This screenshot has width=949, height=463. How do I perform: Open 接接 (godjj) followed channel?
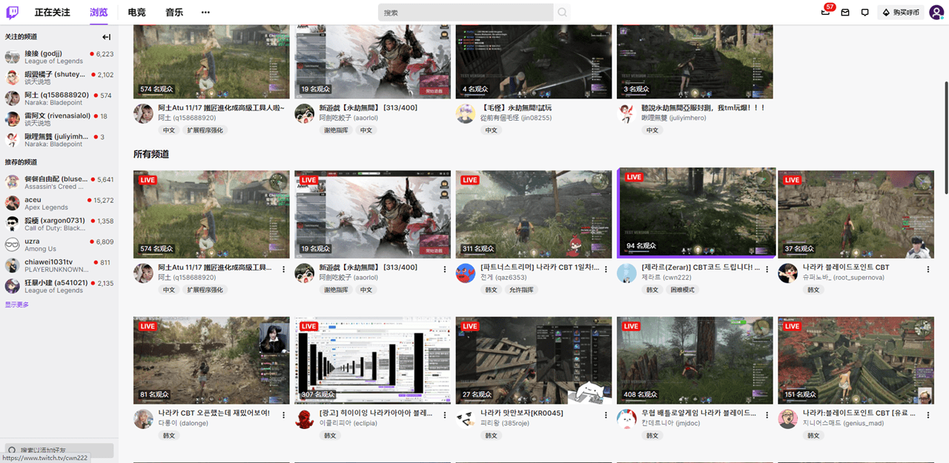click(x=59, y=57)
